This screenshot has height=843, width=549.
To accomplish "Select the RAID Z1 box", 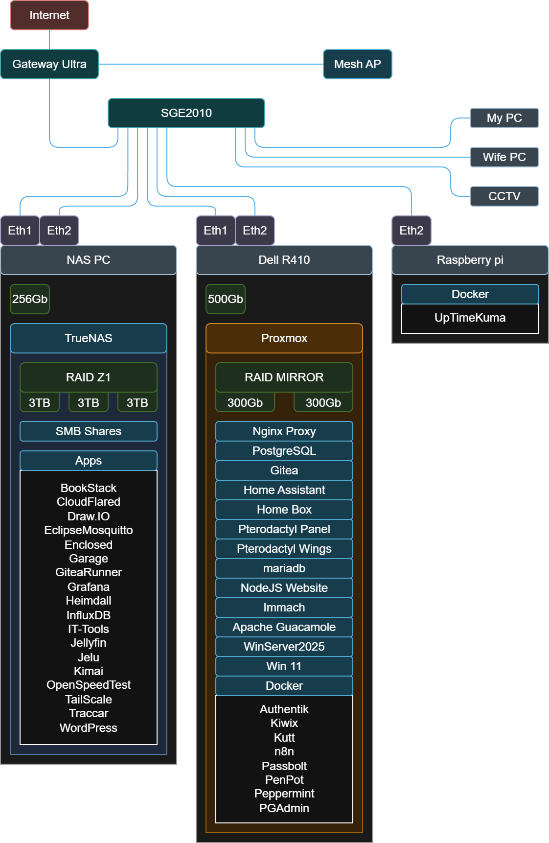I will click(89, 377).
